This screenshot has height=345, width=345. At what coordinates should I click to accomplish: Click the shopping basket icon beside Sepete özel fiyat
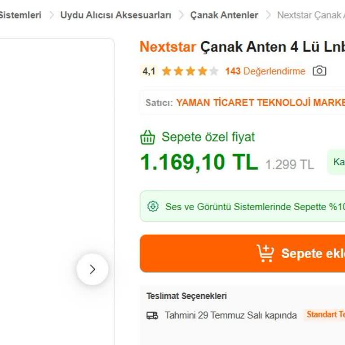pyautogui.click(x=148, y=137)
